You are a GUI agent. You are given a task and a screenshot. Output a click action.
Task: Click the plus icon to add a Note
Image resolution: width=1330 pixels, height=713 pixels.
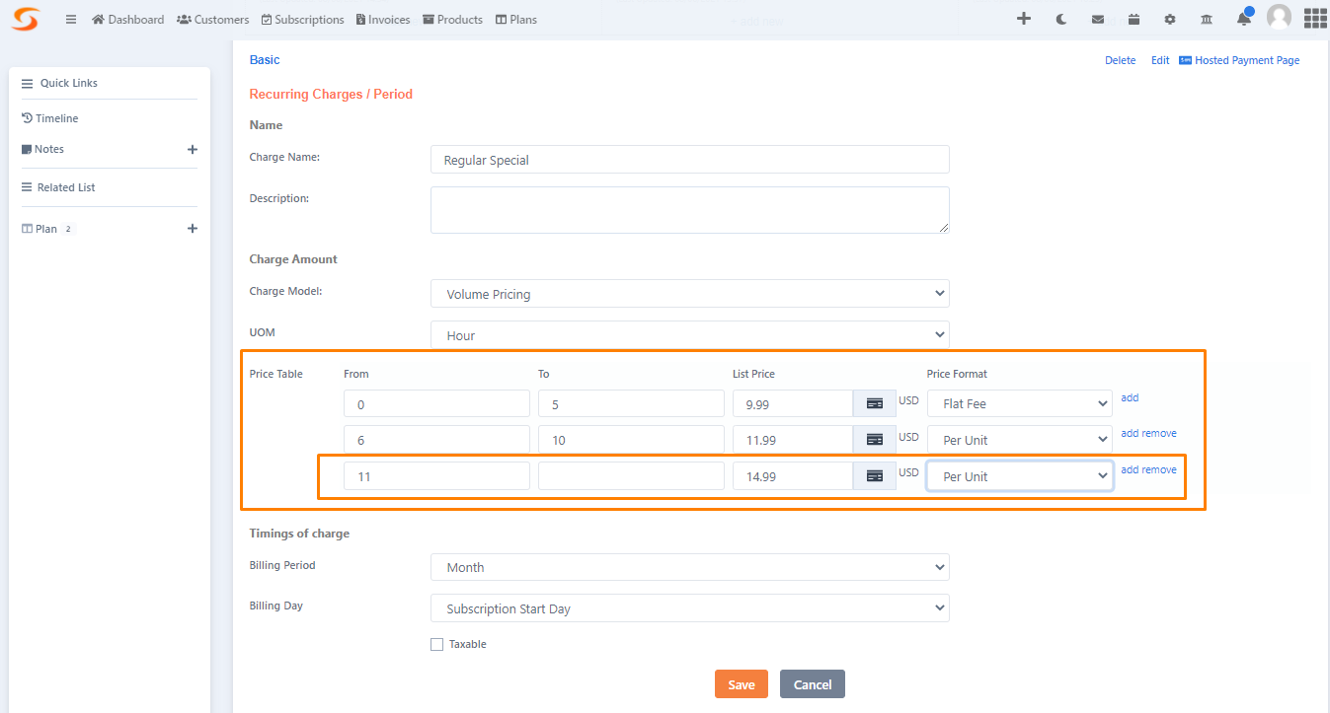pos(193,149)
